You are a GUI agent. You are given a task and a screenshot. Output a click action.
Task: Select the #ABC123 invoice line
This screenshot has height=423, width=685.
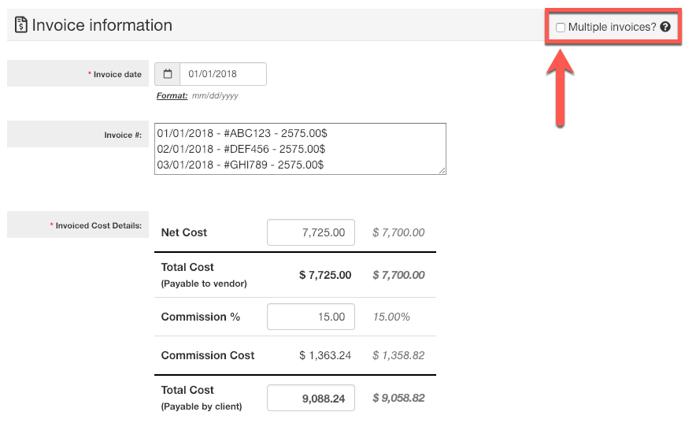point(241,132)
